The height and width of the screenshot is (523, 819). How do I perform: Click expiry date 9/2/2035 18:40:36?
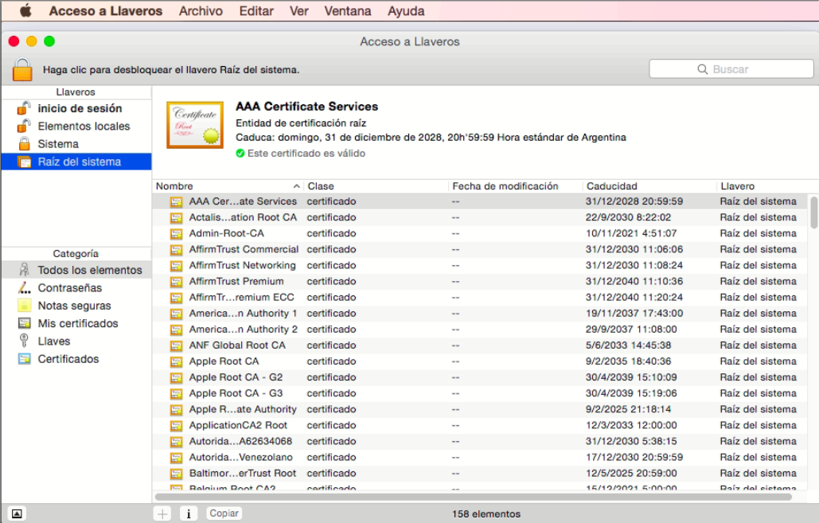pos(627,361)
